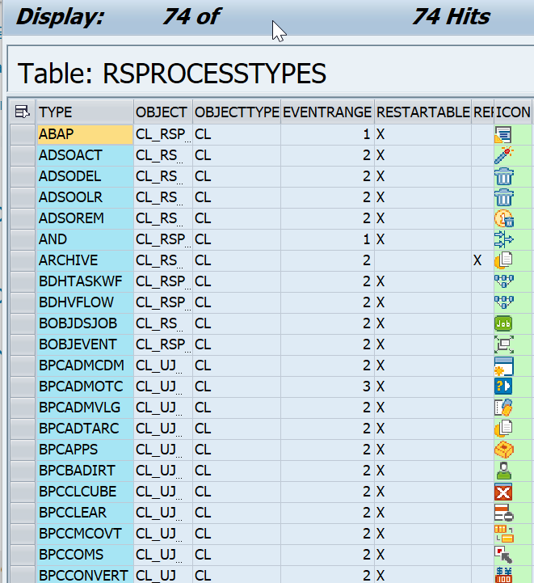The image size is (534, 583).
Task: Click the BPCADMCDM row's icon
Action: (503, 365)
